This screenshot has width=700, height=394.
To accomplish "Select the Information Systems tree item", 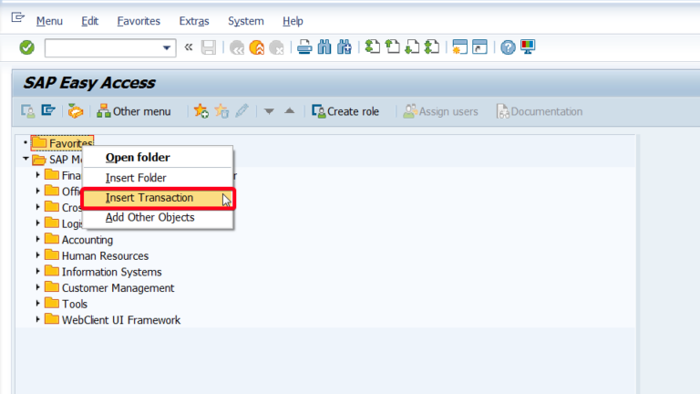I will click(111, 272).
